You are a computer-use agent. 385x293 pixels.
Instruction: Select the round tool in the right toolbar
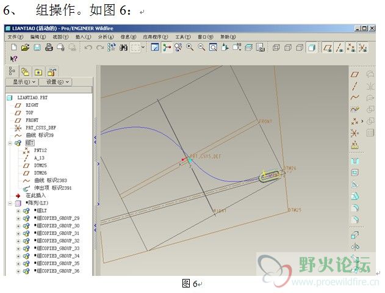pyautogui.click(x=355, y=208)
